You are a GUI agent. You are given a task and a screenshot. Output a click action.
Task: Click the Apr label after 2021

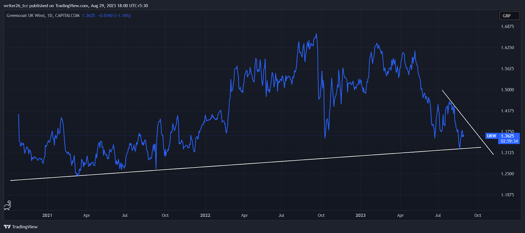[87, 215]
